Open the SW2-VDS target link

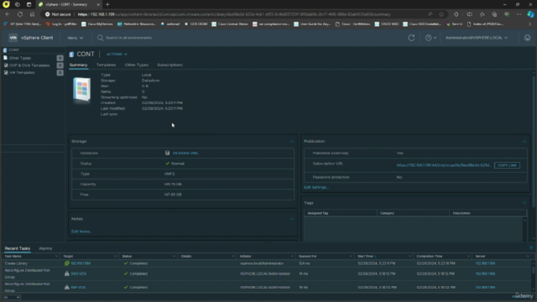coord(78,273)
